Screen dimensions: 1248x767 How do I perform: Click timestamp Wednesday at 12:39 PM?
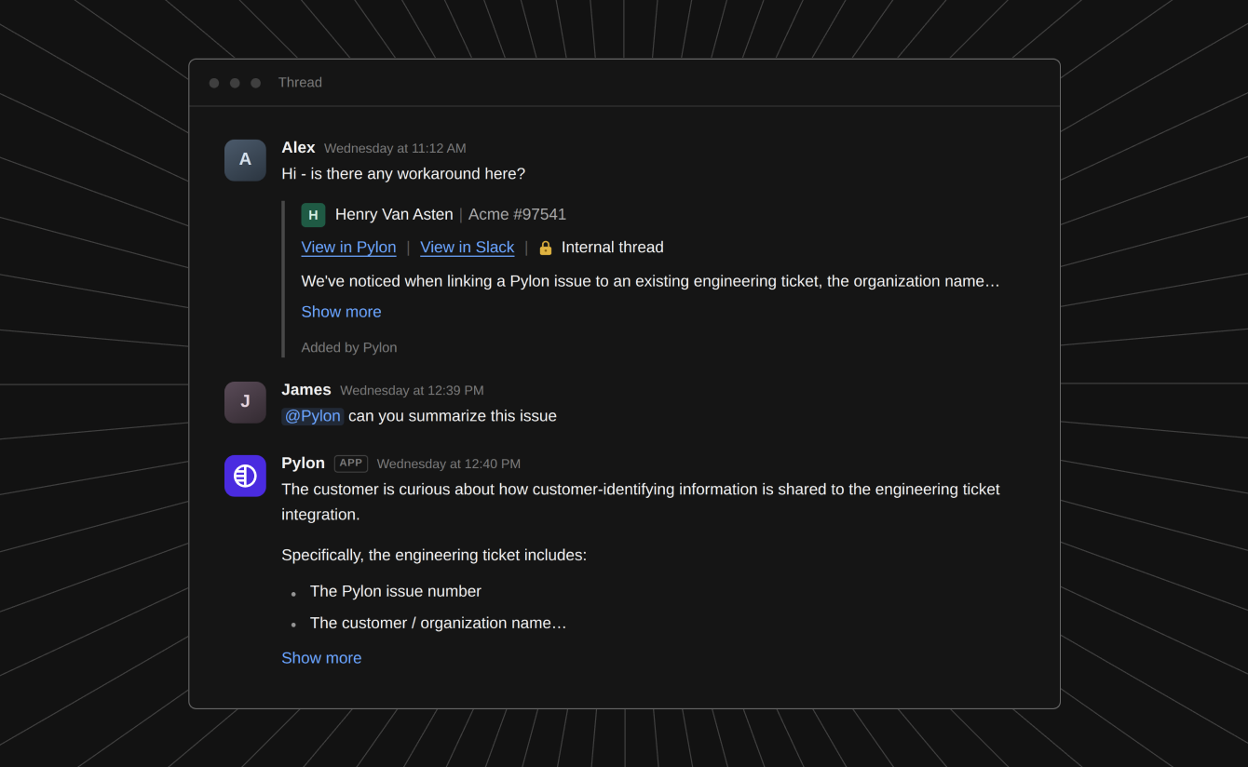coord(412,390)
